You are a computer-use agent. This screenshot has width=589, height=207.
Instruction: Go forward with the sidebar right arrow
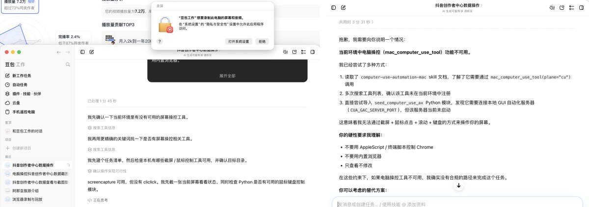(x=68, y=52)
